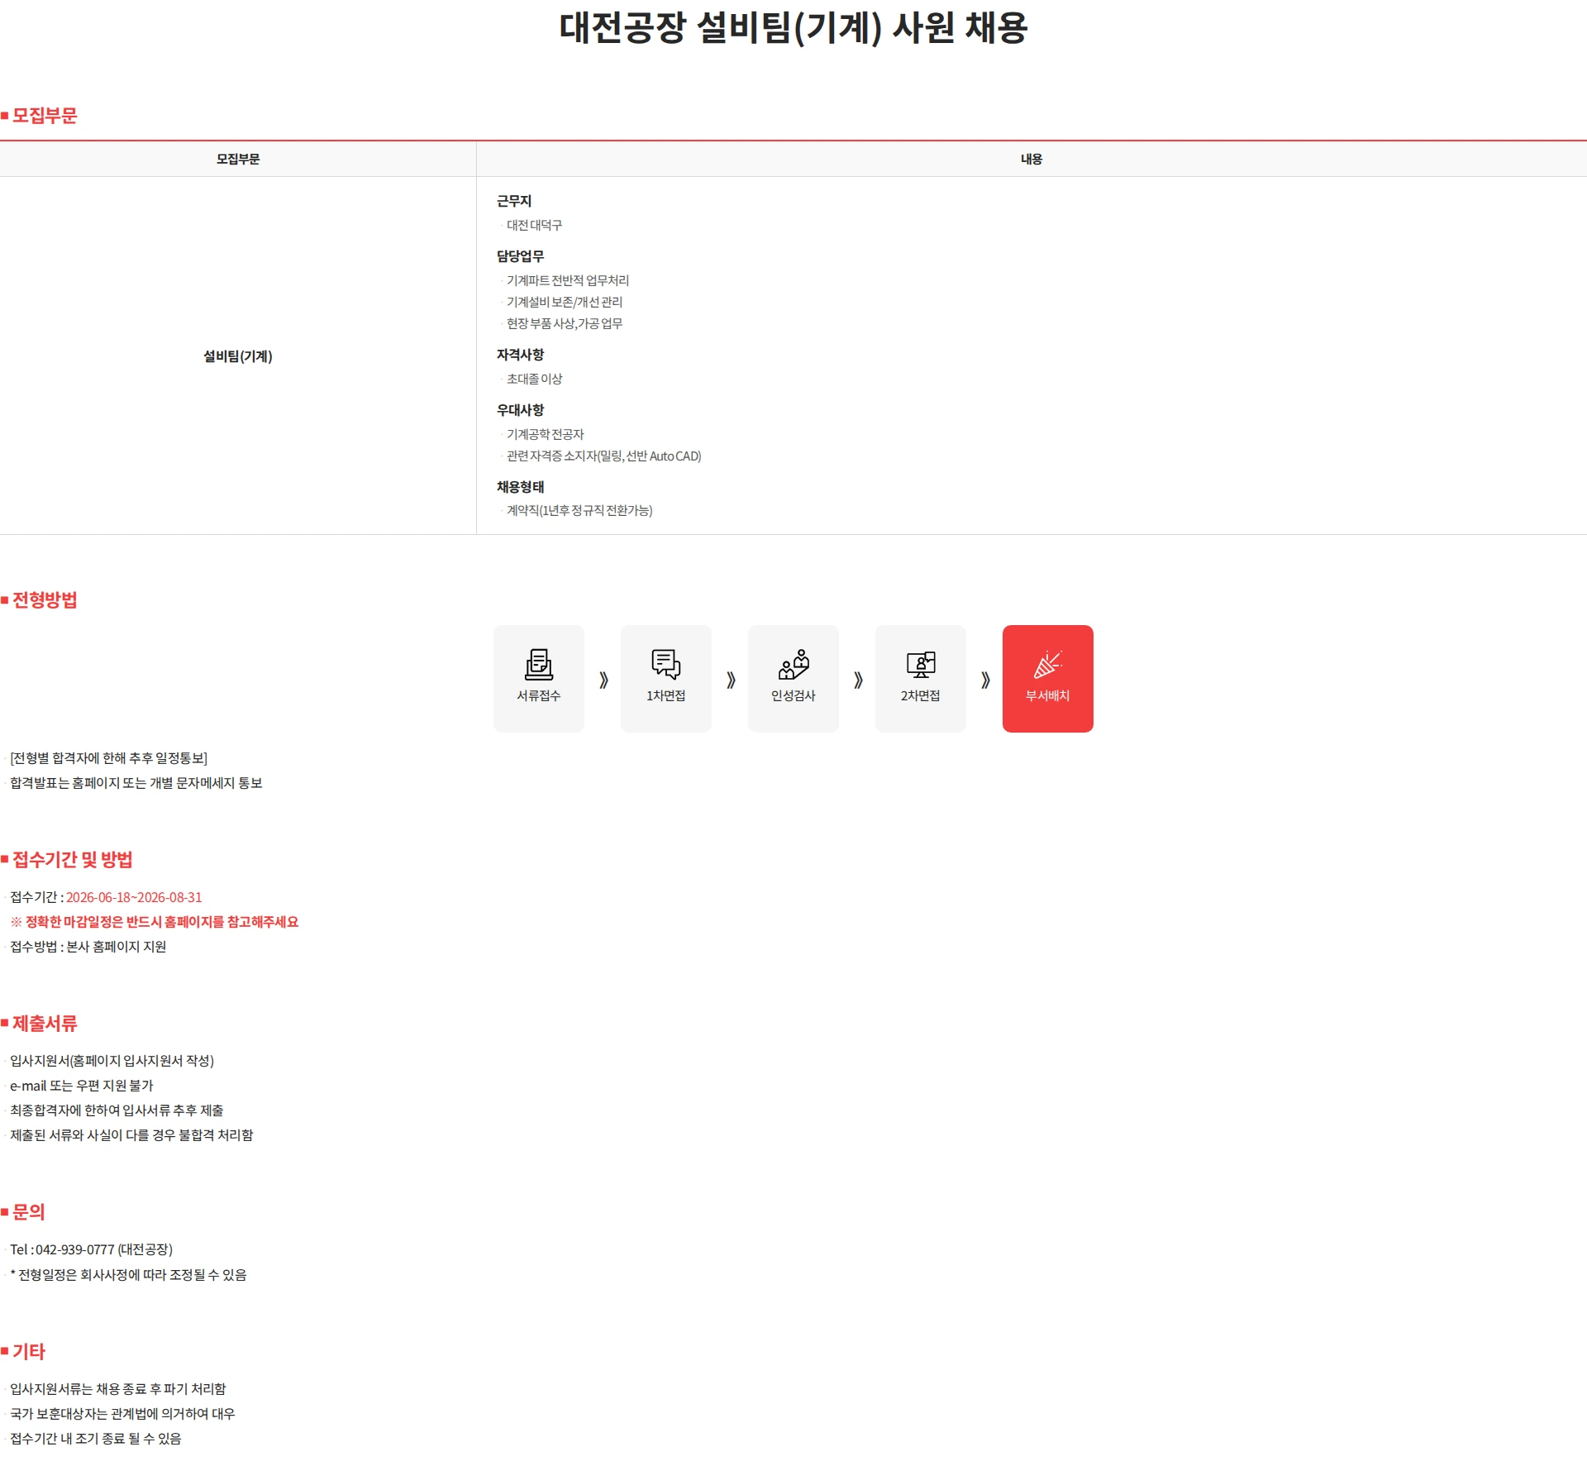Click the 초대졸 이상 qualification text
Image resolution: width=1587 pixels, height=1466 pixels.
click(535, 379)
